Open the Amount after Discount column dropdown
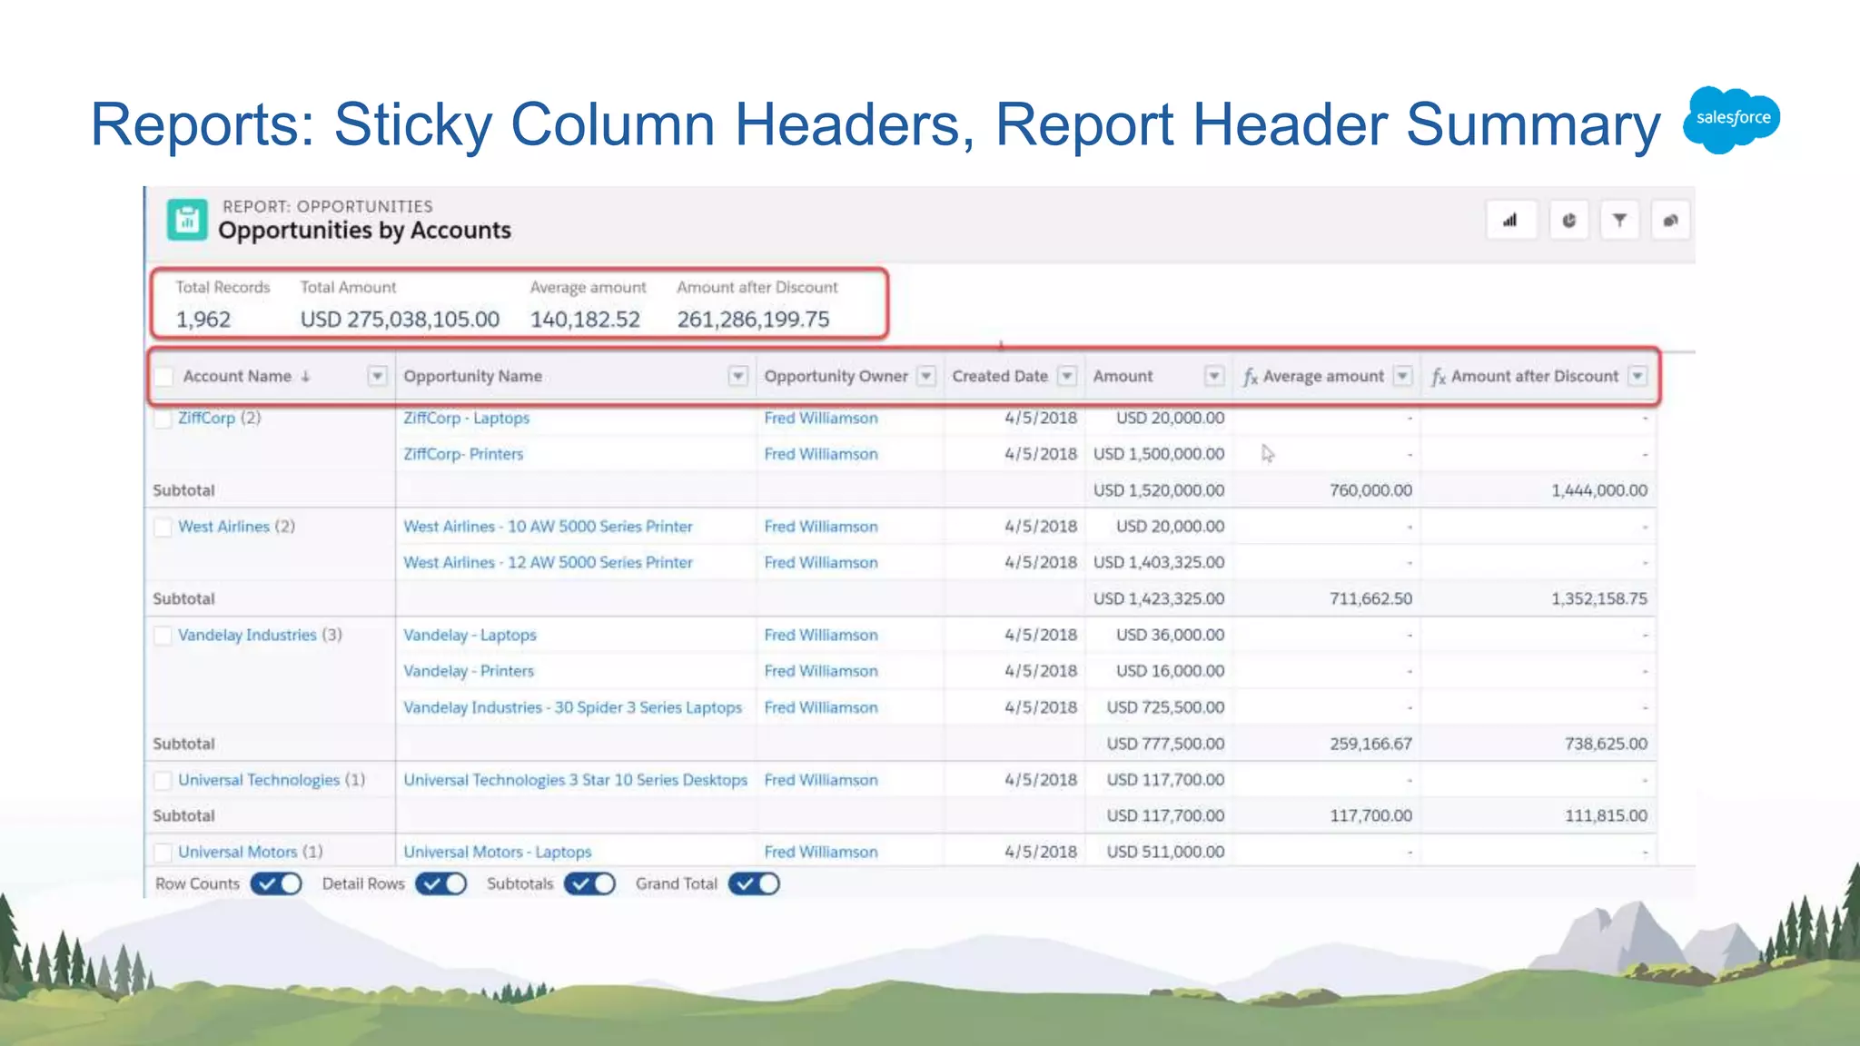The width and height of the screenshot is (1860, 1046). (x=1637, y=376)
